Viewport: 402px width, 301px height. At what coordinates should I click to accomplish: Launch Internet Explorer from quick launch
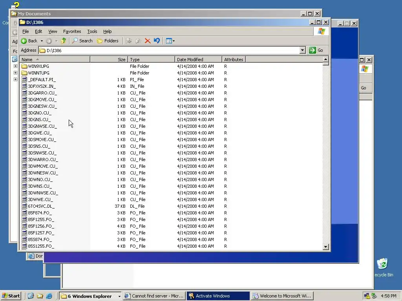point(49,296)
